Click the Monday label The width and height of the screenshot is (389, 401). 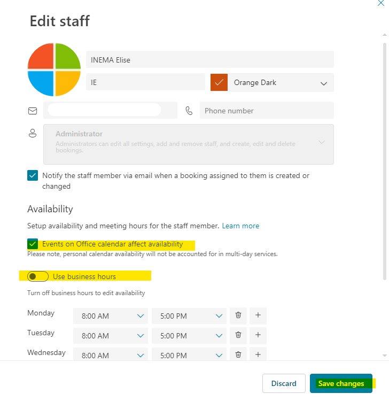(41, 313)
